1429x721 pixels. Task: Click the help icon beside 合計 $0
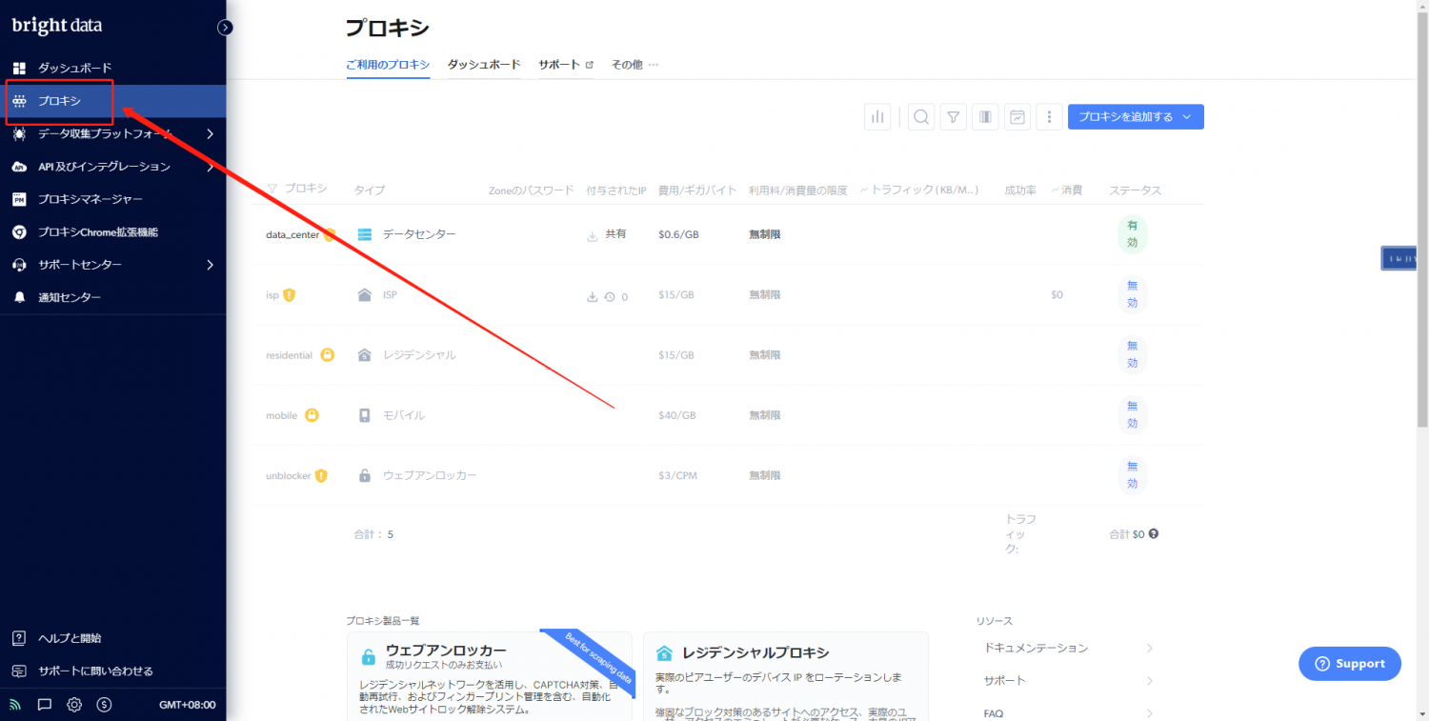(x=1154, y=534)
